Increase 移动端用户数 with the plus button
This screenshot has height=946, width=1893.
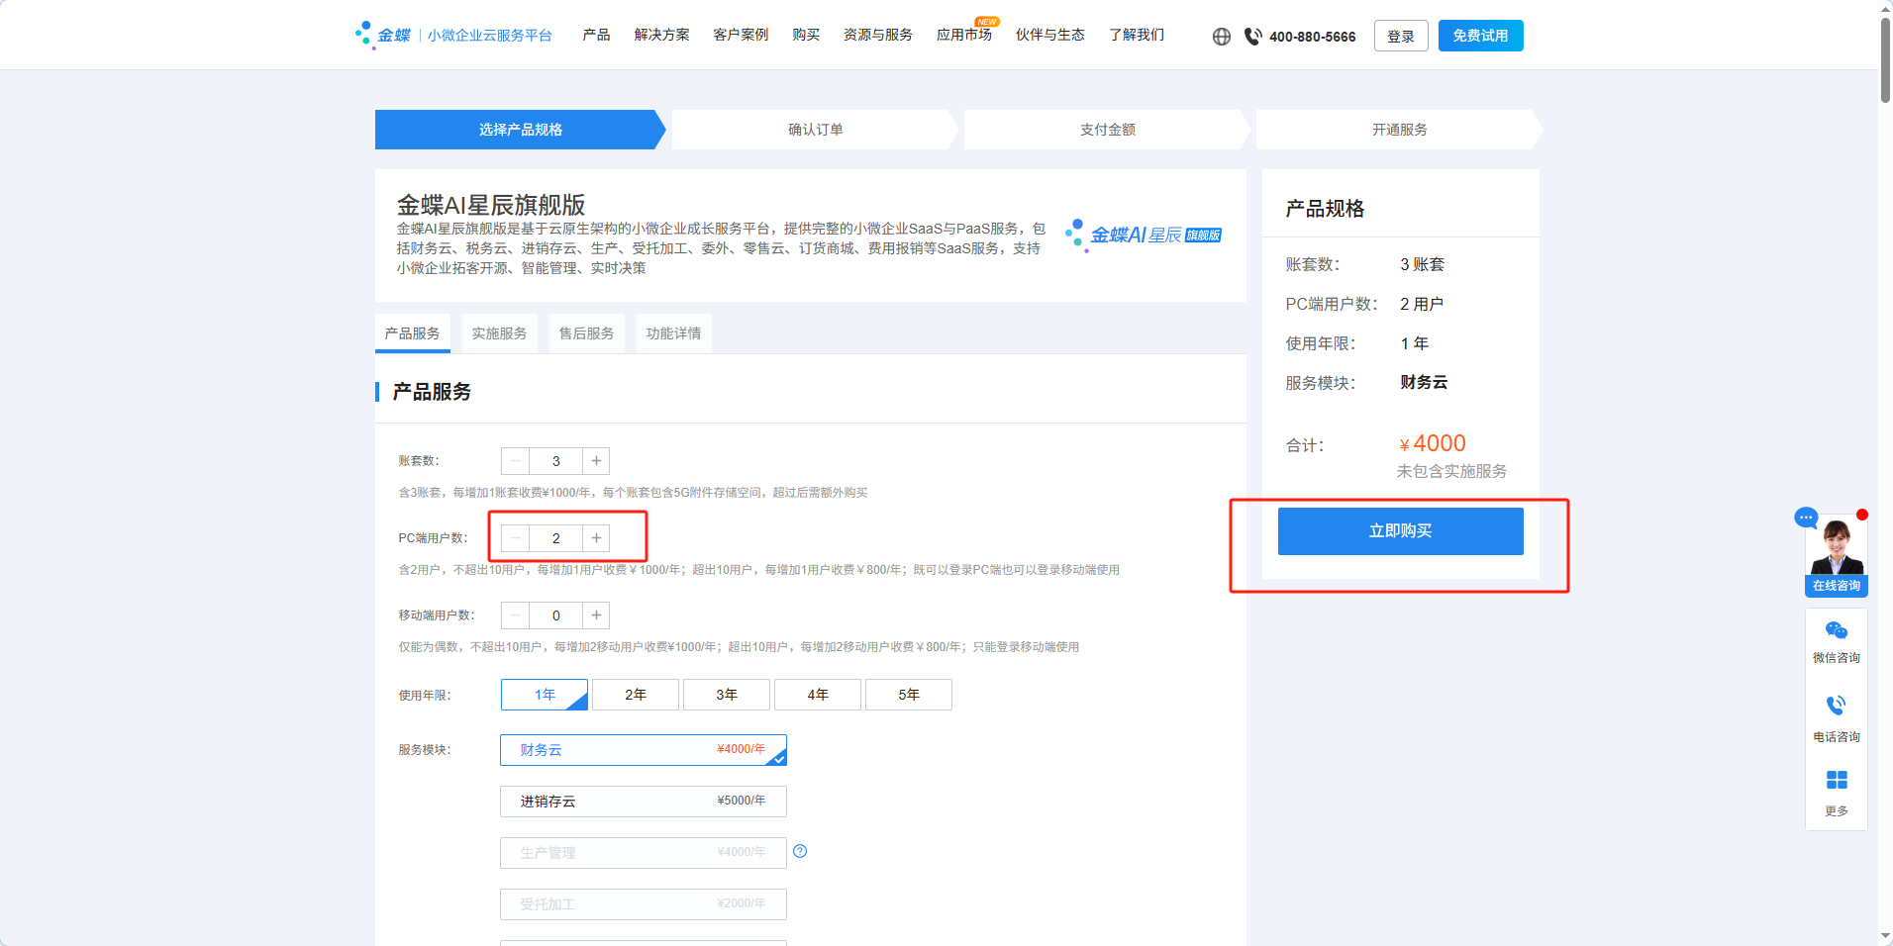pyautogui.click(x=596, y=615)
